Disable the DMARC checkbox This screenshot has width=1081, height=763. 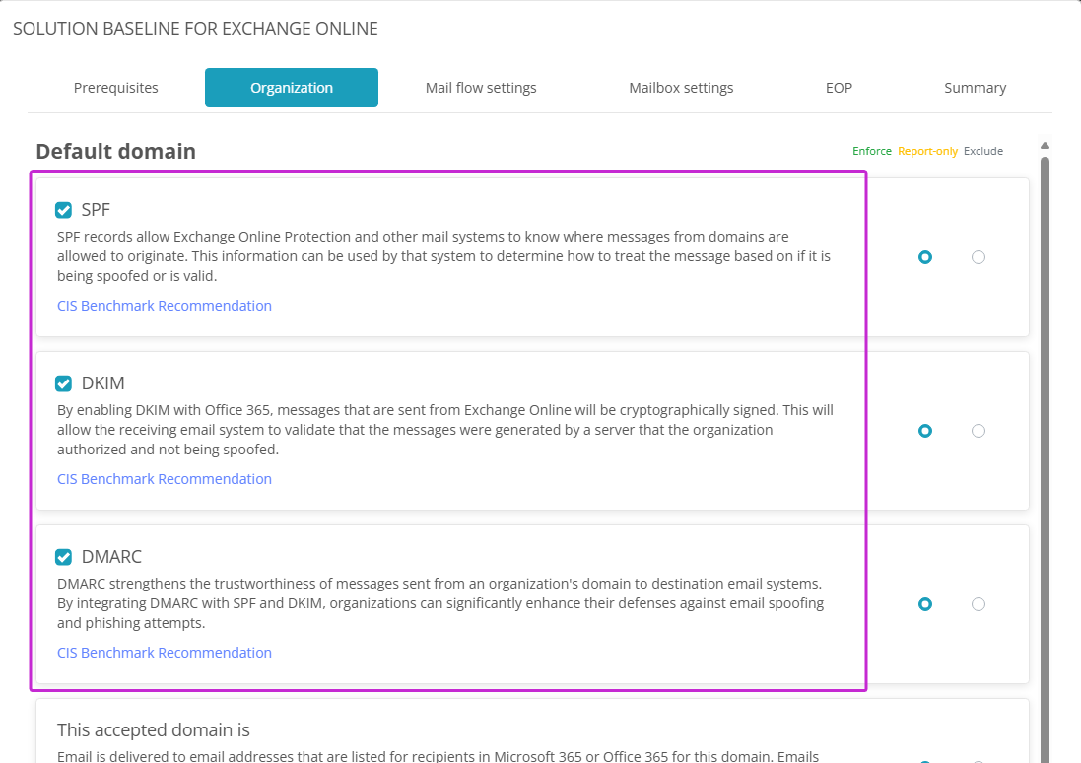64,557
